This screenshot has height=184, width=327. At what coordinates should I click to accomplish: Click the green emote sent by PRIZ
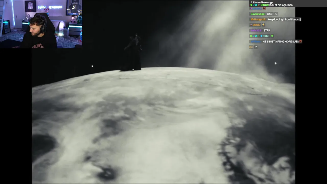click(x=272, y=36)
